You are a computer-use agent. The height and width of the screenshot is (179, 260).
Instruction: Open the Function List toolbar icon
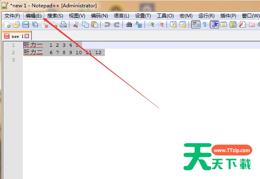[x=242, y=25]
